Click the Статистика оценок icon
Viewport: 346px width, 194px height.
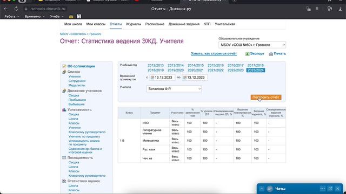click(64, 181)
